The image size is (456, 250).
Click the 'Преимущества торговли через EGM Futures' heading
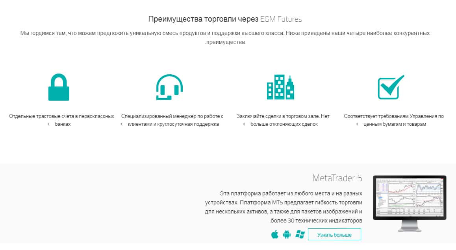point(225,19)
